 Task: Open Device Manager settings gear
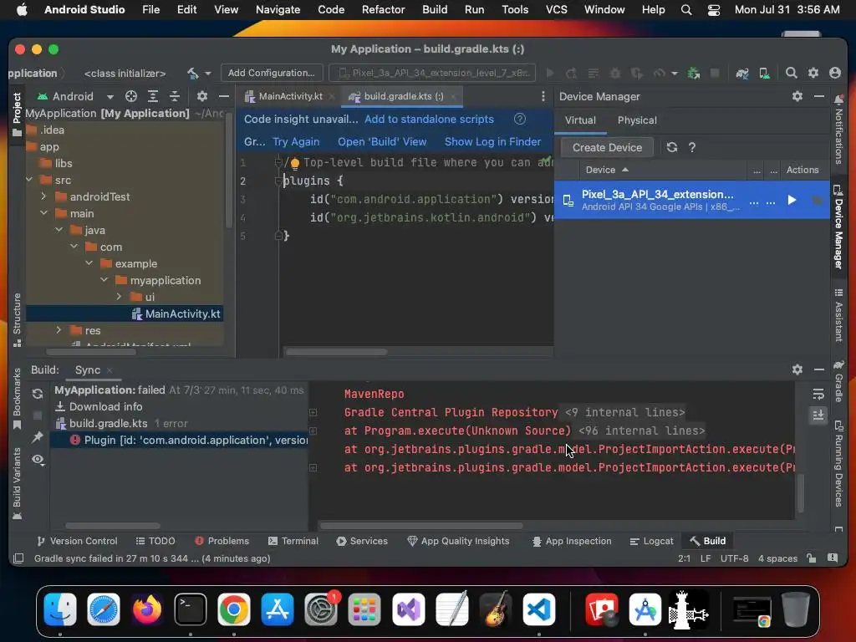click(797, 97)
